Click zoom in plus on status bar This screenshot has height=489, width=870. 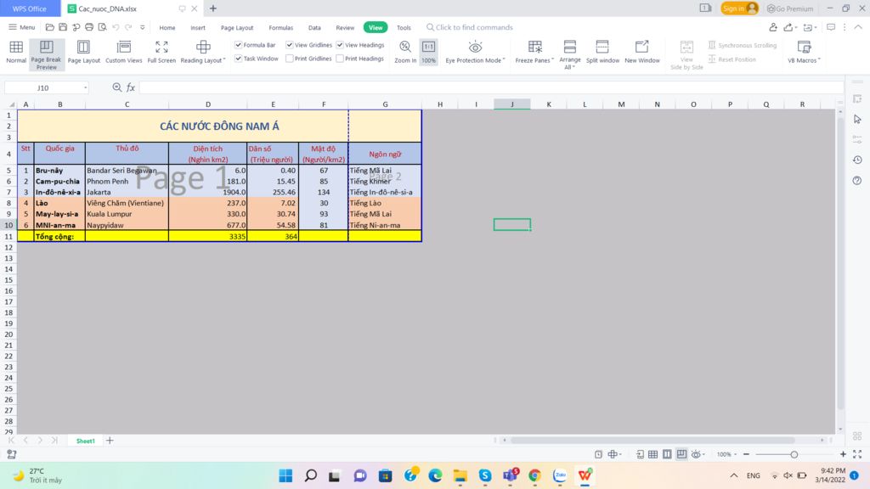843,454
